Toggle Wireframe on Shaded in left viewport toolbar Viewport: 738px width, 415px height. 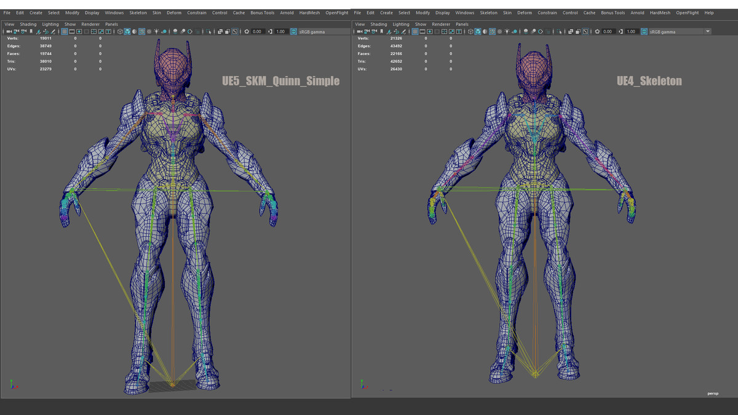141,31
